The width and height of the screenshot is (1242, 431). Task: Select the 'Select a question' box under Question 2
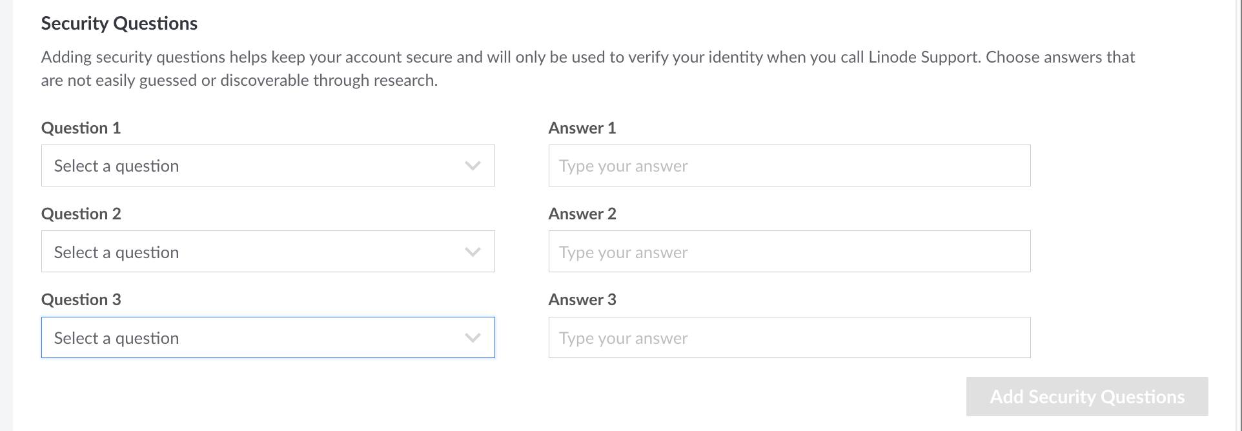click(268, 252)
